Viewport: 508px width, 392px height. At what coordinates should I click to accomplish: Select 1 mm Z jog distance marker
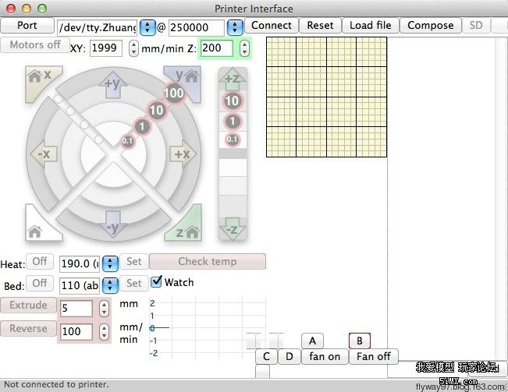[233, 122]
